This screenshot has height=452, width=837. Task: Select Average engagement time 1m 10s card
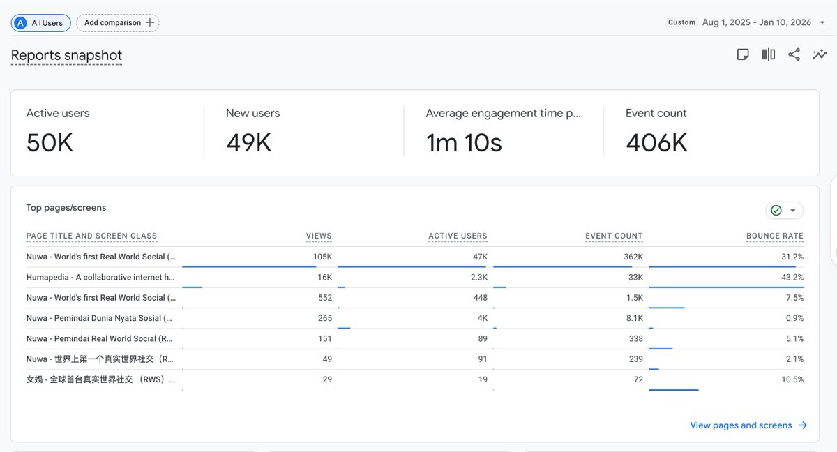503,132
